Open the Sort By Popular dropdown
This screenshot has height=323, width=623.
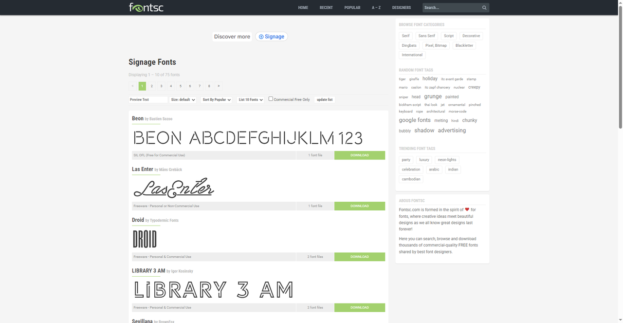pos(217,100)
